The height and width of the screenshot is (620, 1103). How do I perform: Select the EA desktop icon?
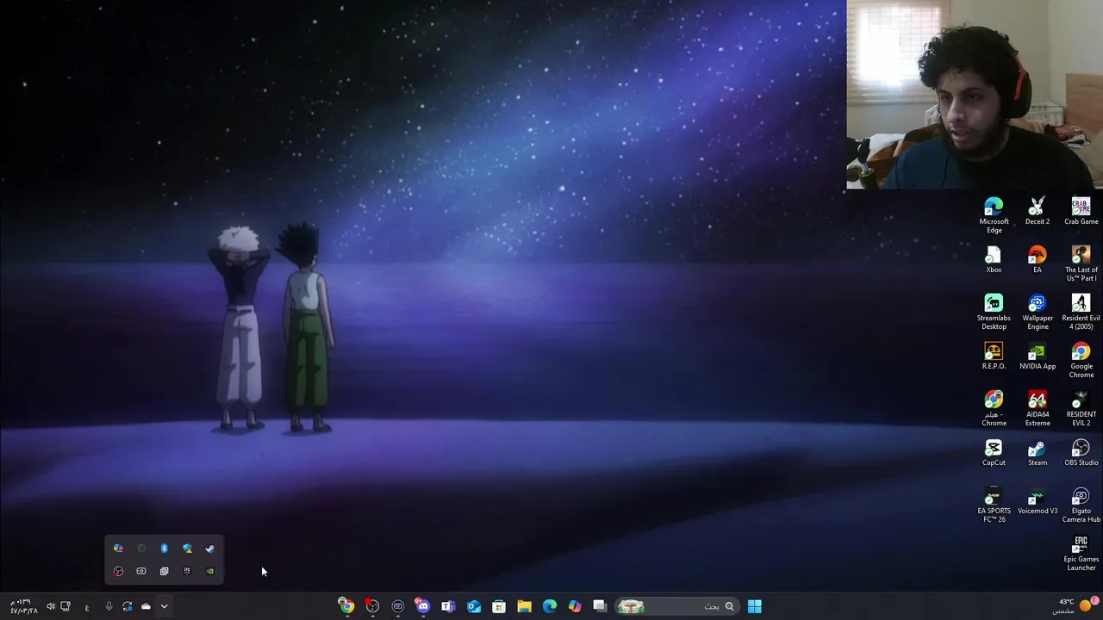click(x=1038, y=259)
